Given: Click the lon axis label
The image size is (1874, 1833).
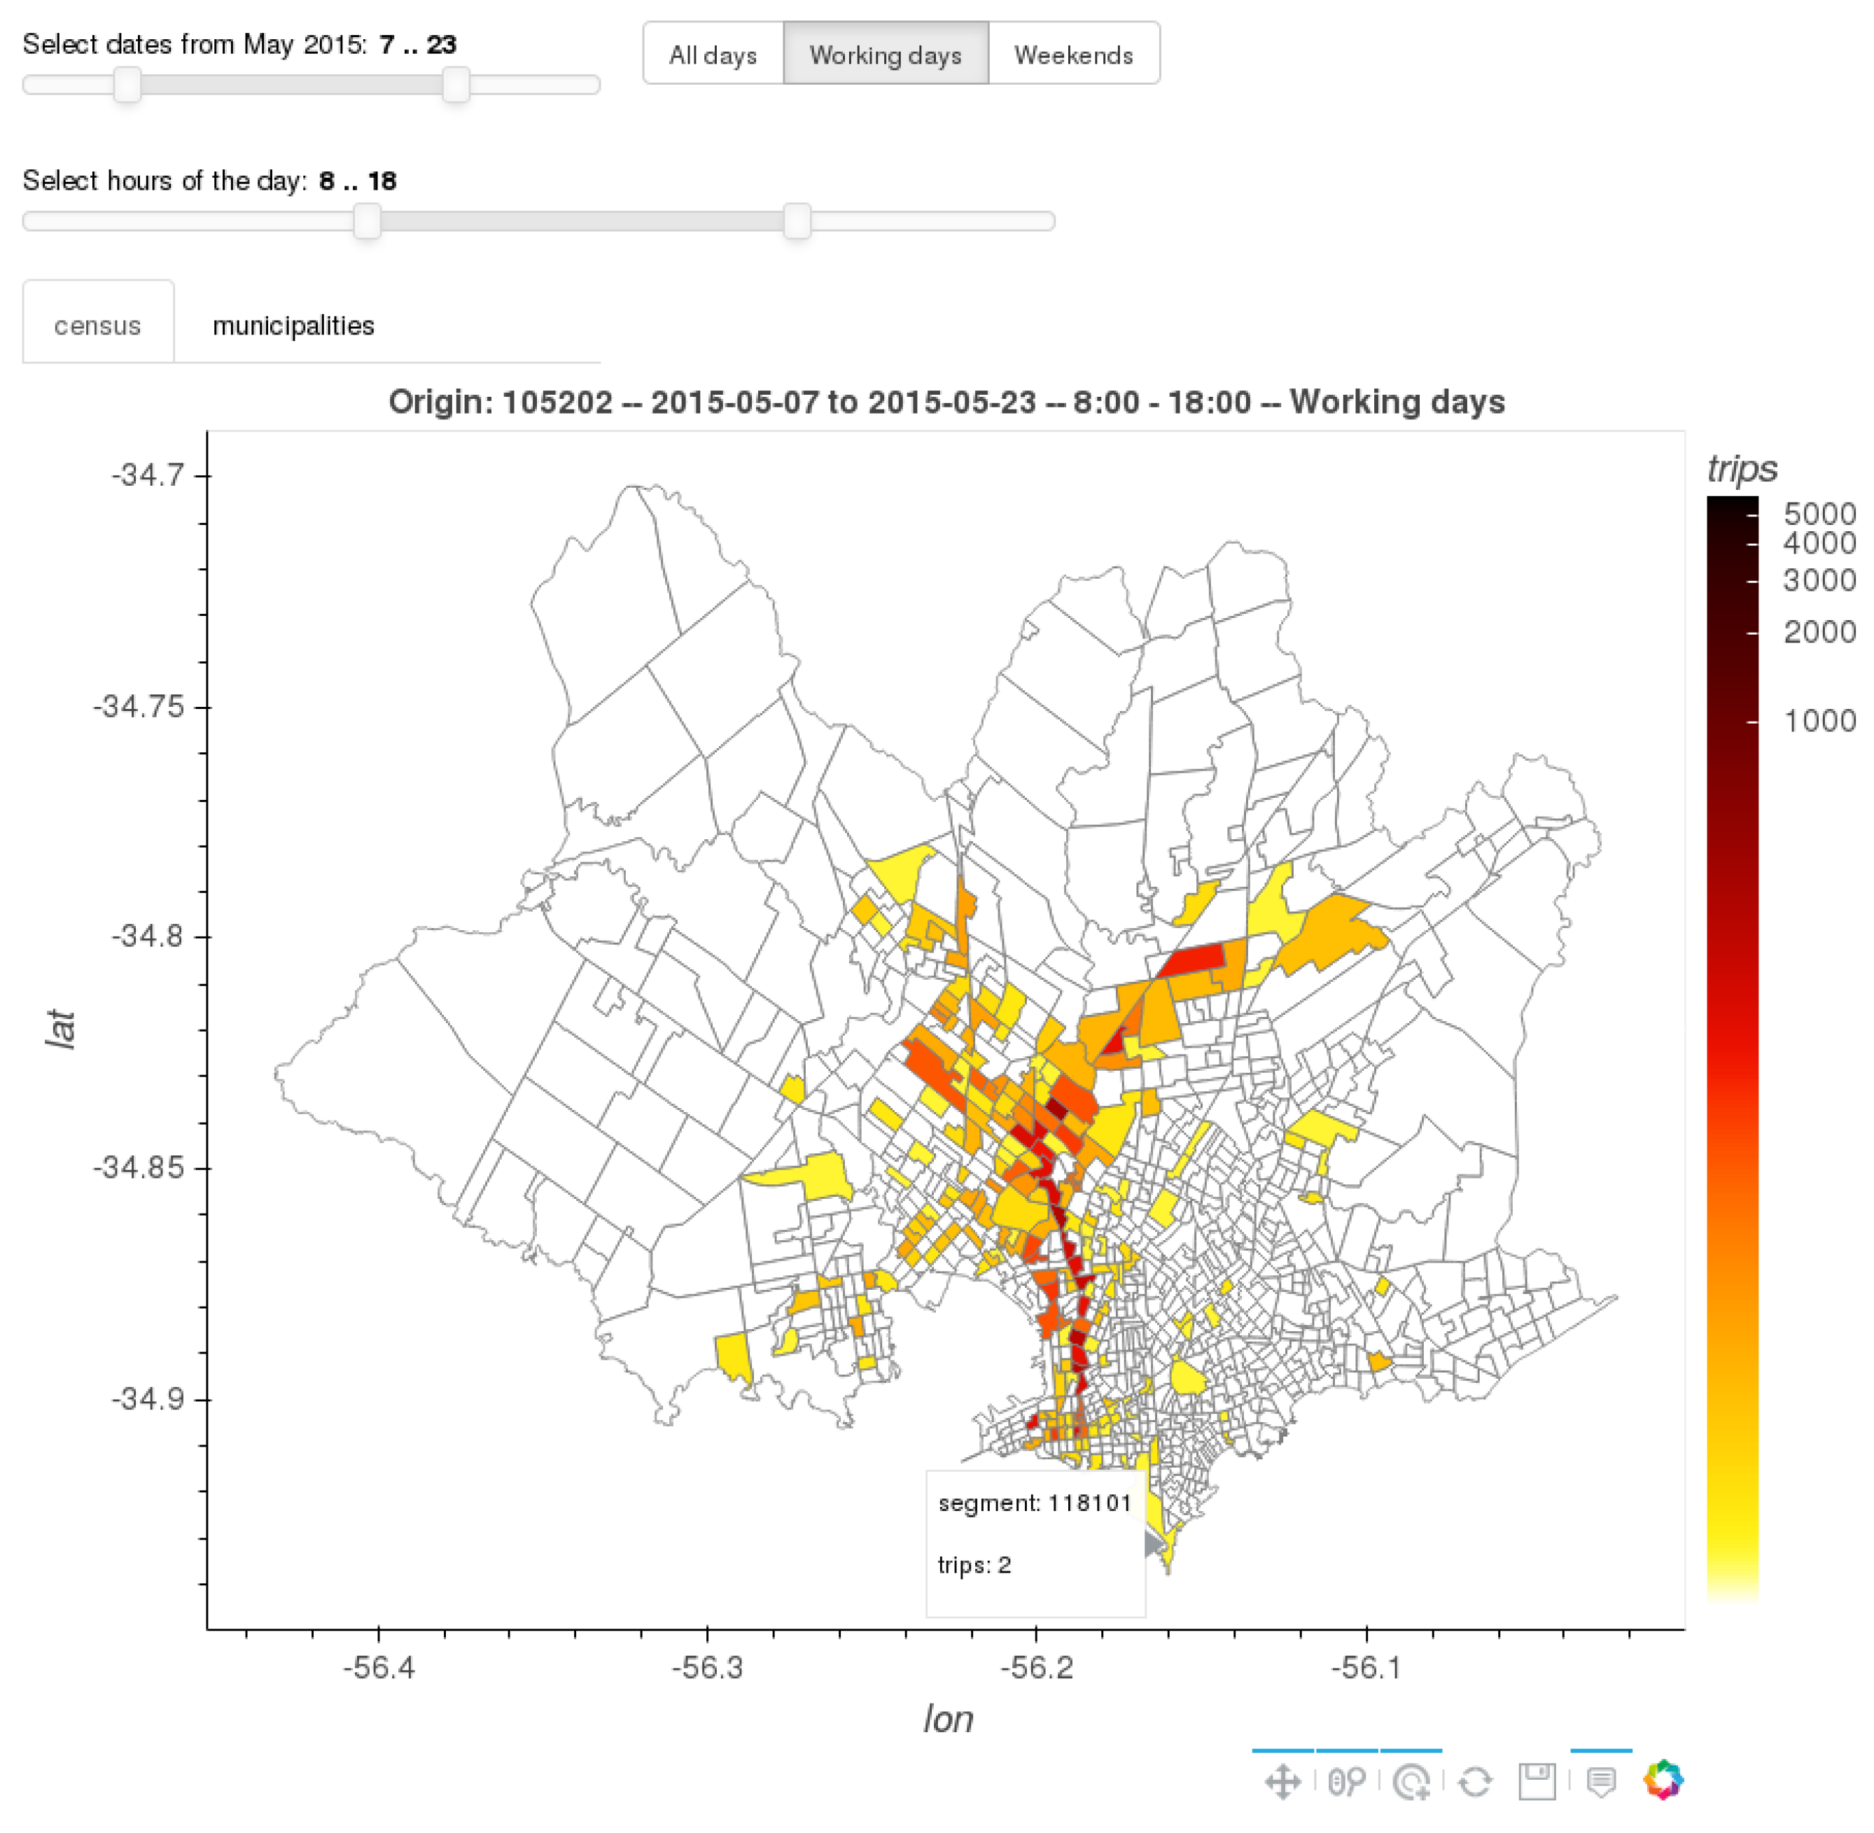Looking at the screenshot, I should tap(948, 1720).
